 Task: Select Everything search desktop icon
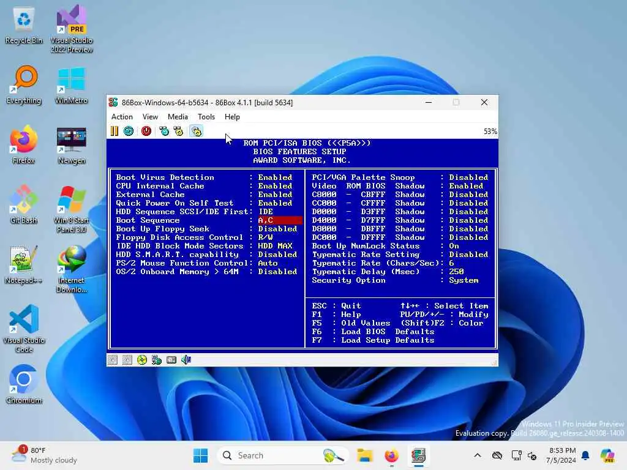[24, 84]
